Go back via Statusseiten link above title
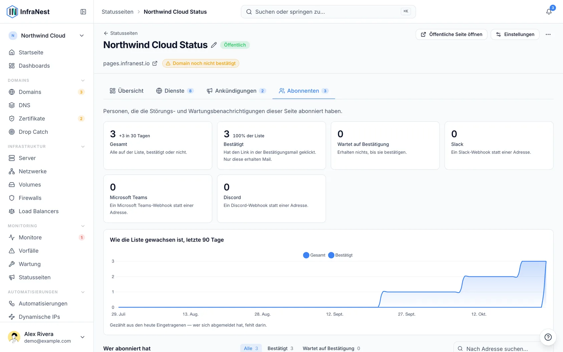This screenshot has height=352, width=563. click(120, 33)
